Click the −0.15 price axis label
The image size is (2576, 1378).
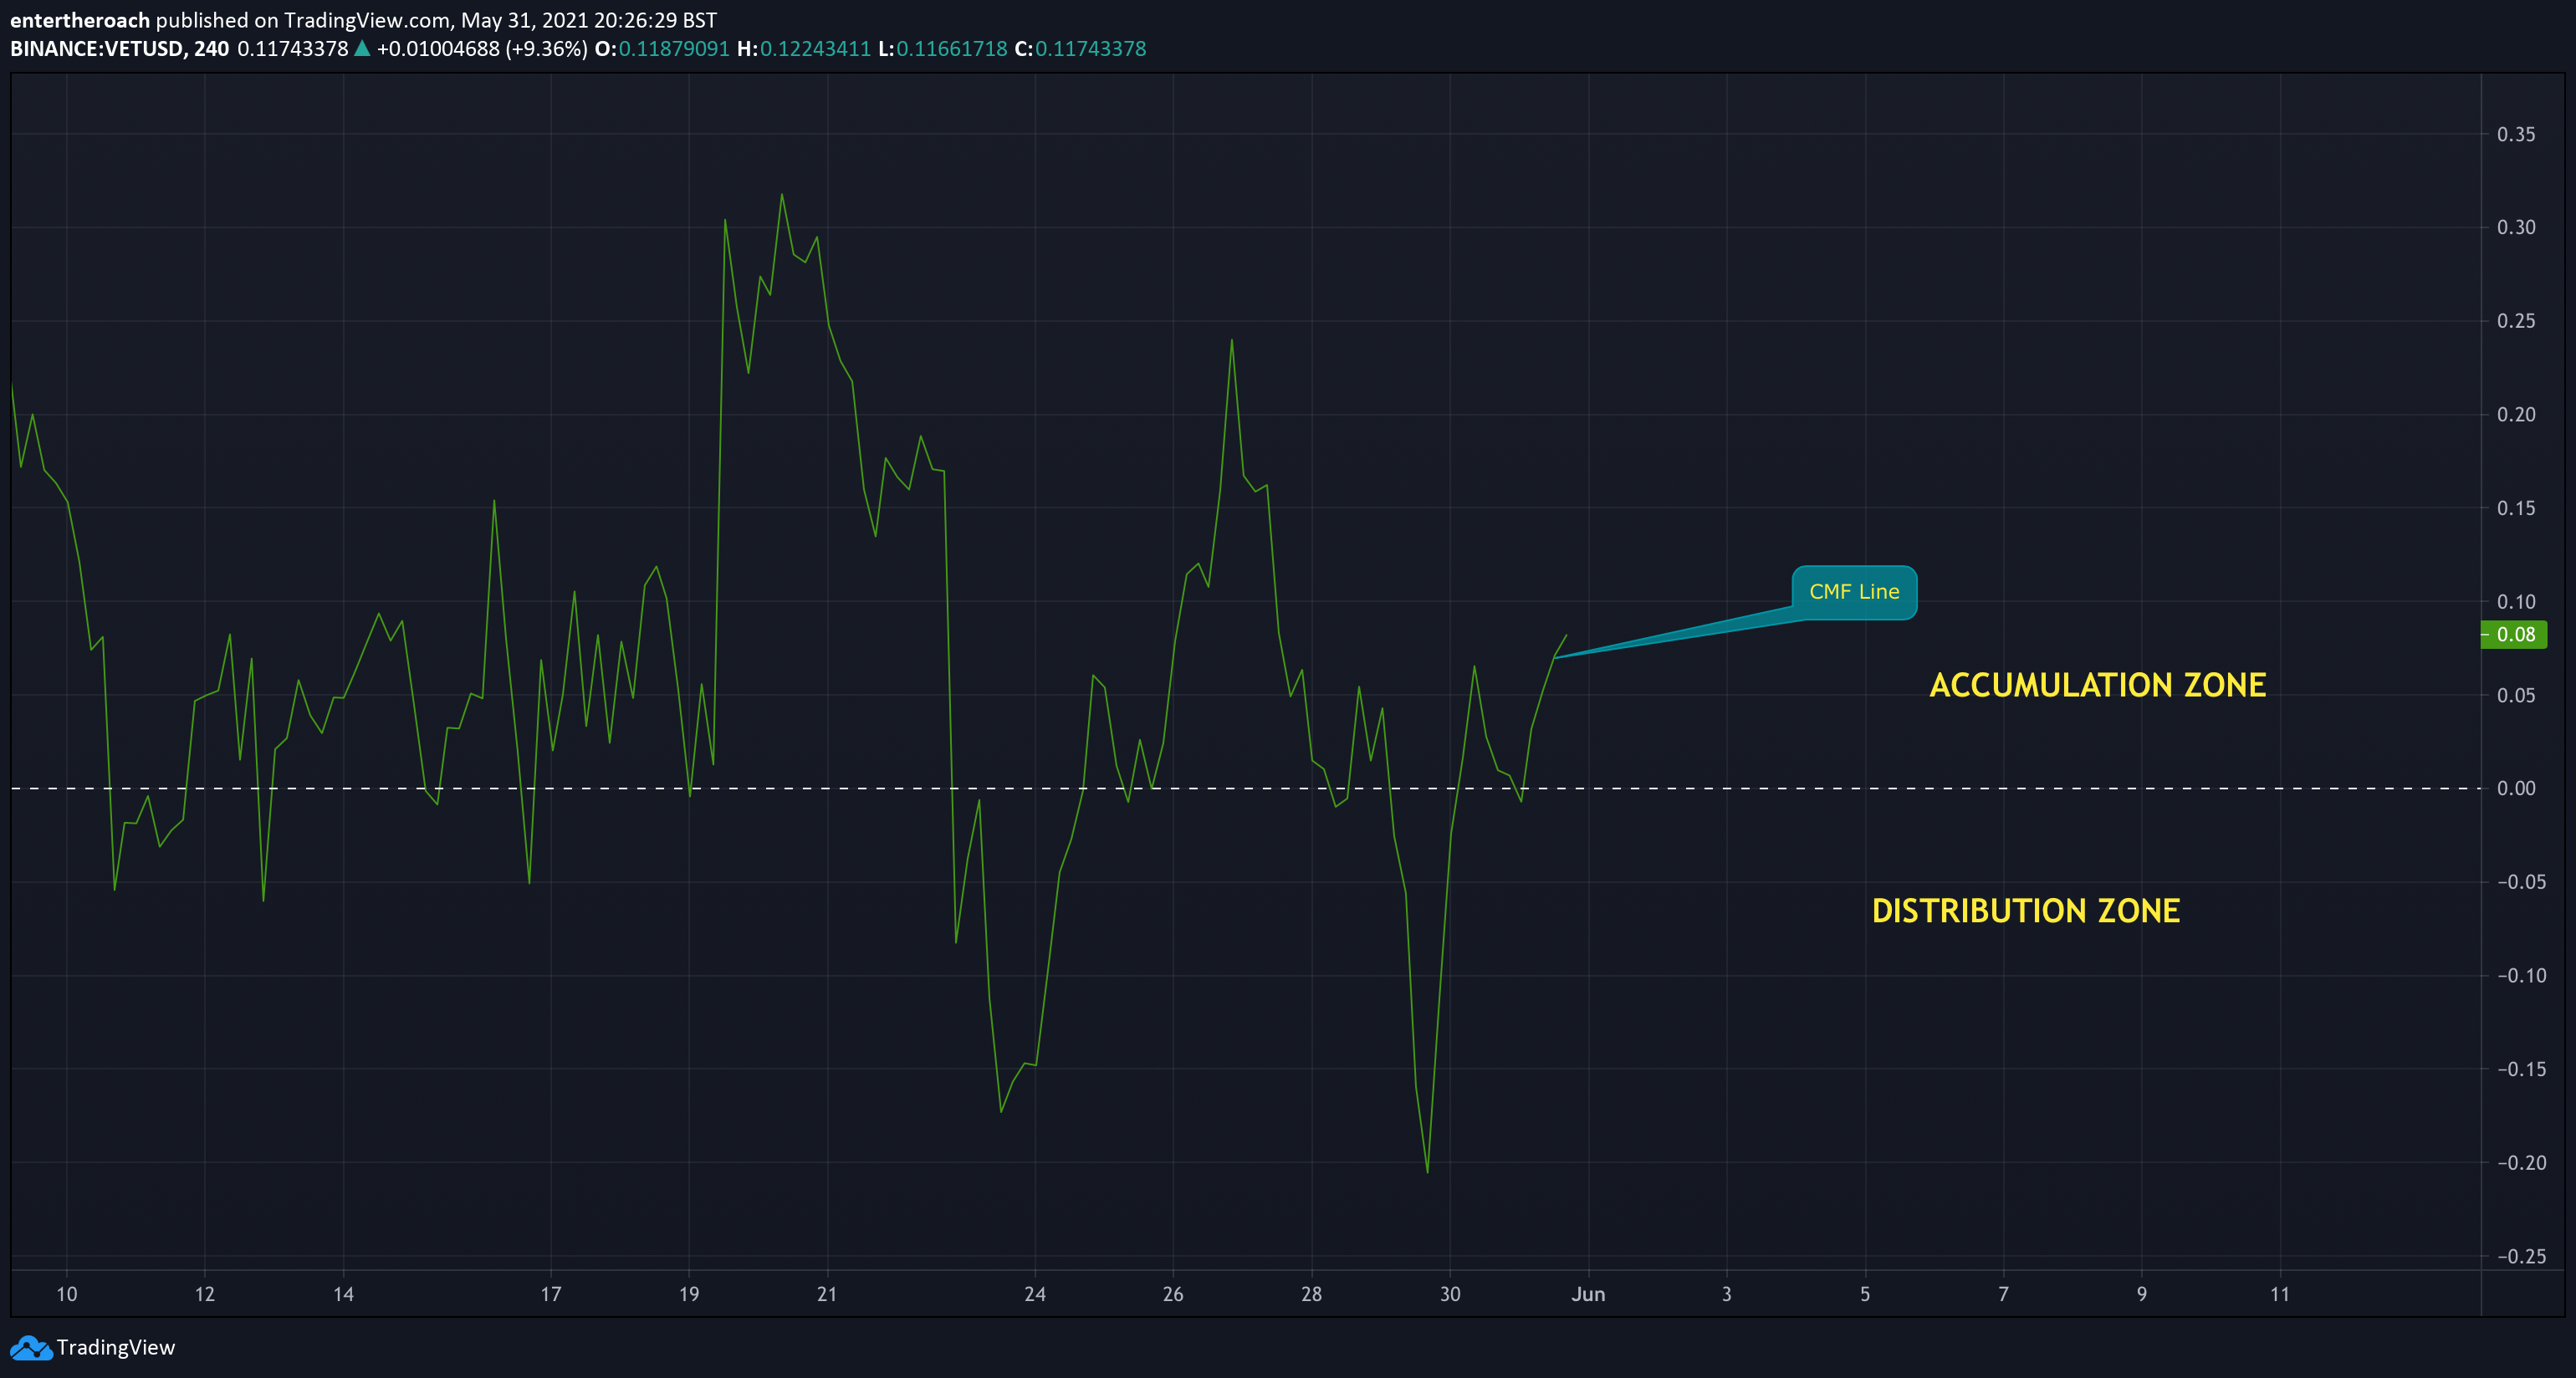(2521, 1069)
